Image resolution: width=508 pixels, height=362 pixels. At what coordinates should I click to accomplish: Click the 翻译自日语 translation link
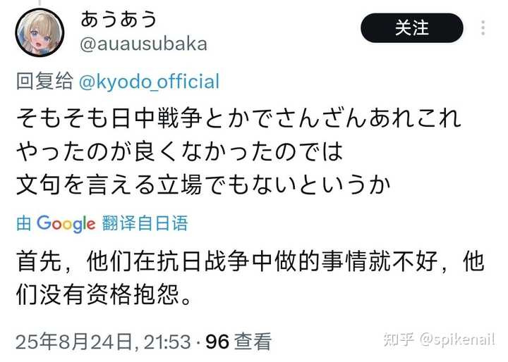pos(145,223)
